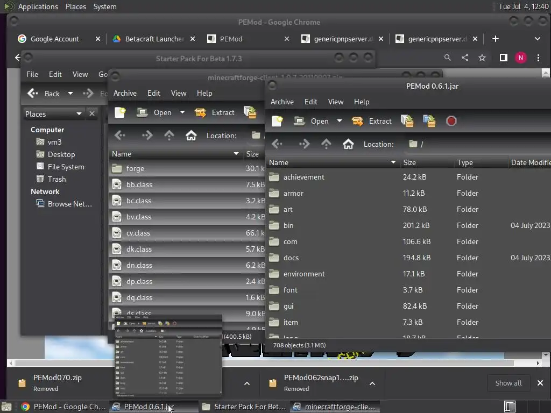Click Open button in PEMod 0.6.1.jar toolbar
This screenshot has width=551, height=413.
[x=312, y=121]
